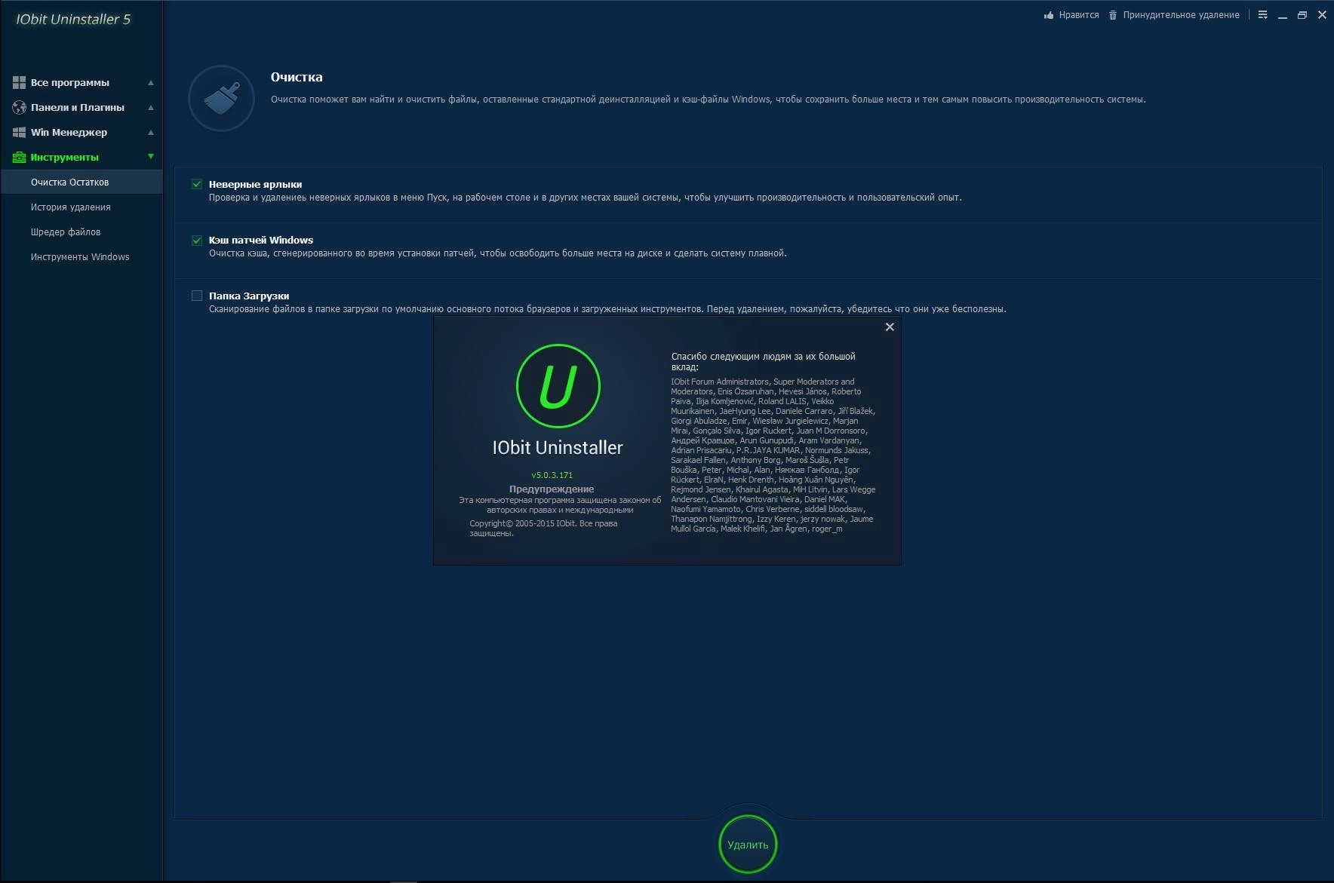1334x883 pixels.
Task: Uncheck the Кэш патчей Windows checkbox
Action: [x=197, y=240]
